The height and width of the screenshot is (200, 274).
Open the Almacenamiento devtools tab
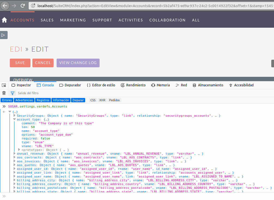click(208, 85)
